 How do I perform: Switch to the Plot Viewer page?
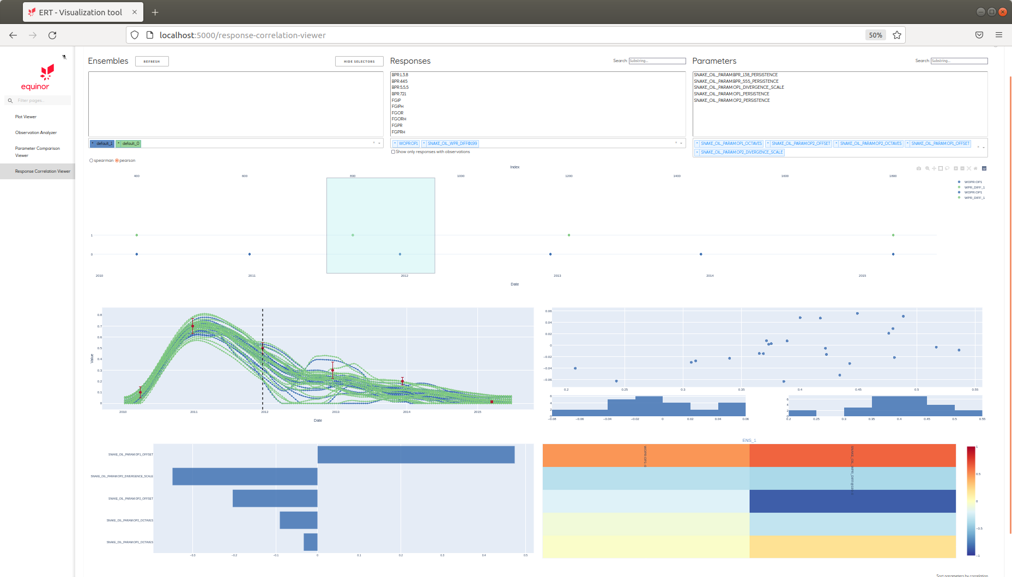(26, 117)
